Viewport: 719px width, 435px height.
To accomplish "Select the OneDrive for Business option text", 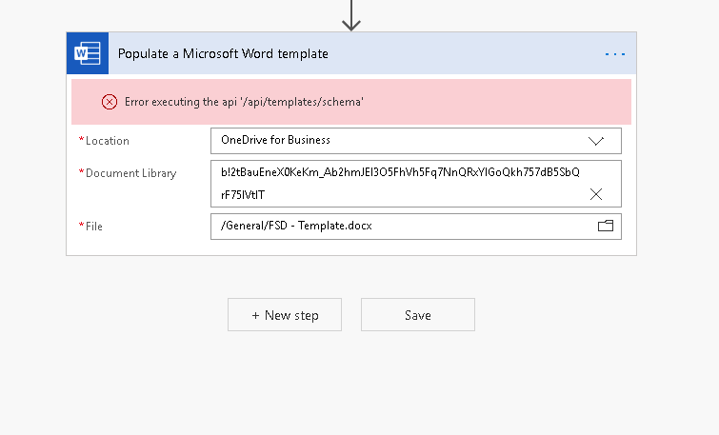I will [275, 140].
